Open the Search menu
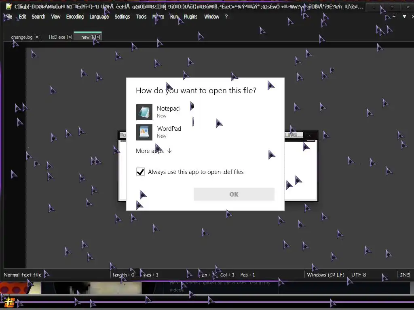 [x=38, y=17]
